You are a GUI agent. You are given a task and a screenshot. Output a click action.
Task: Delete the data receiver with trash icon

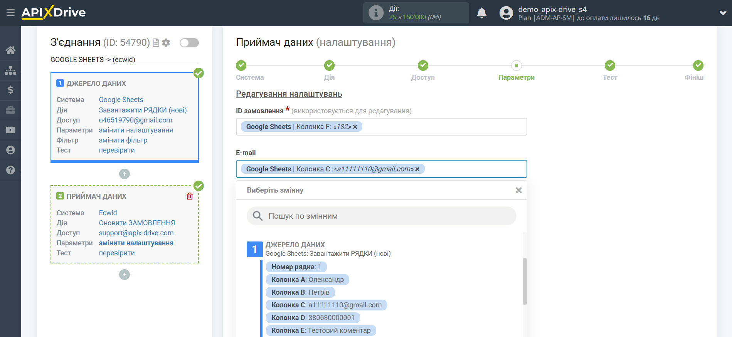pyautogui.click(x=190, y=196)
